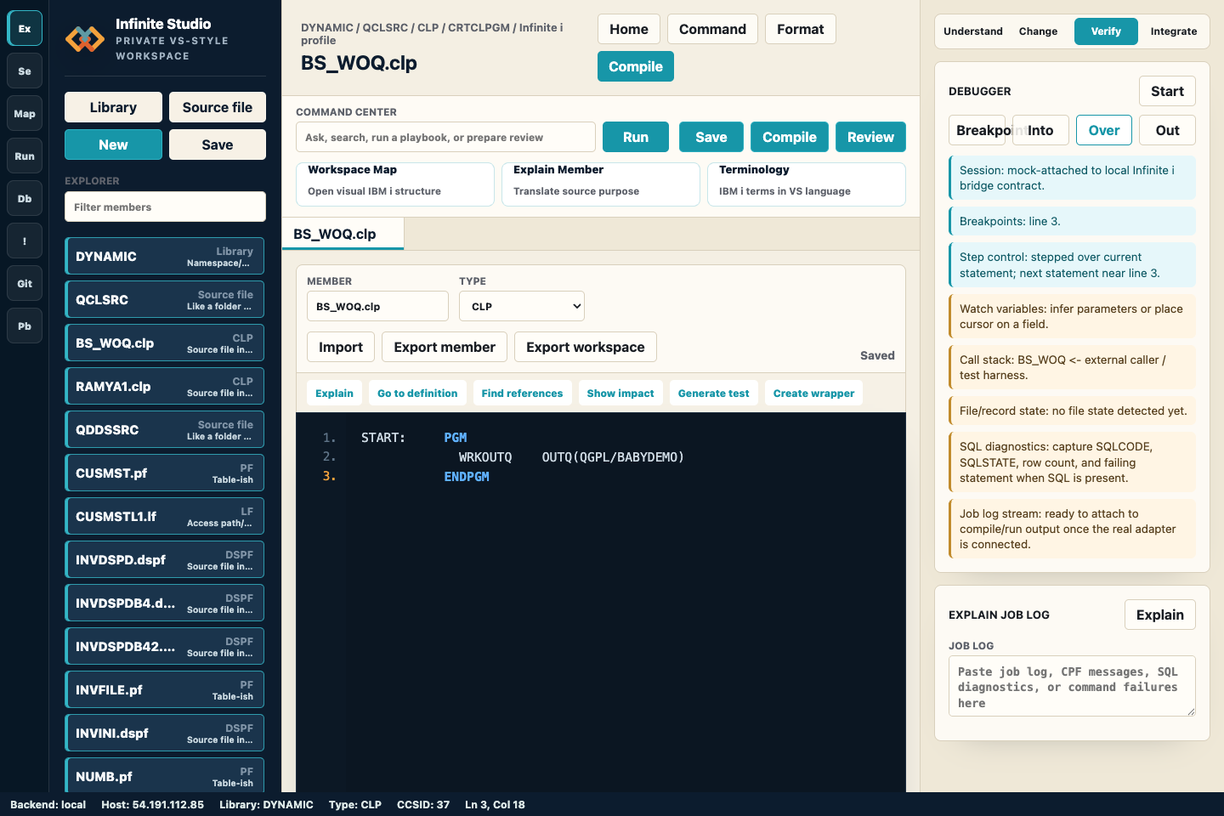
Task: Open the Explain Member card
Action: point(601,184)
